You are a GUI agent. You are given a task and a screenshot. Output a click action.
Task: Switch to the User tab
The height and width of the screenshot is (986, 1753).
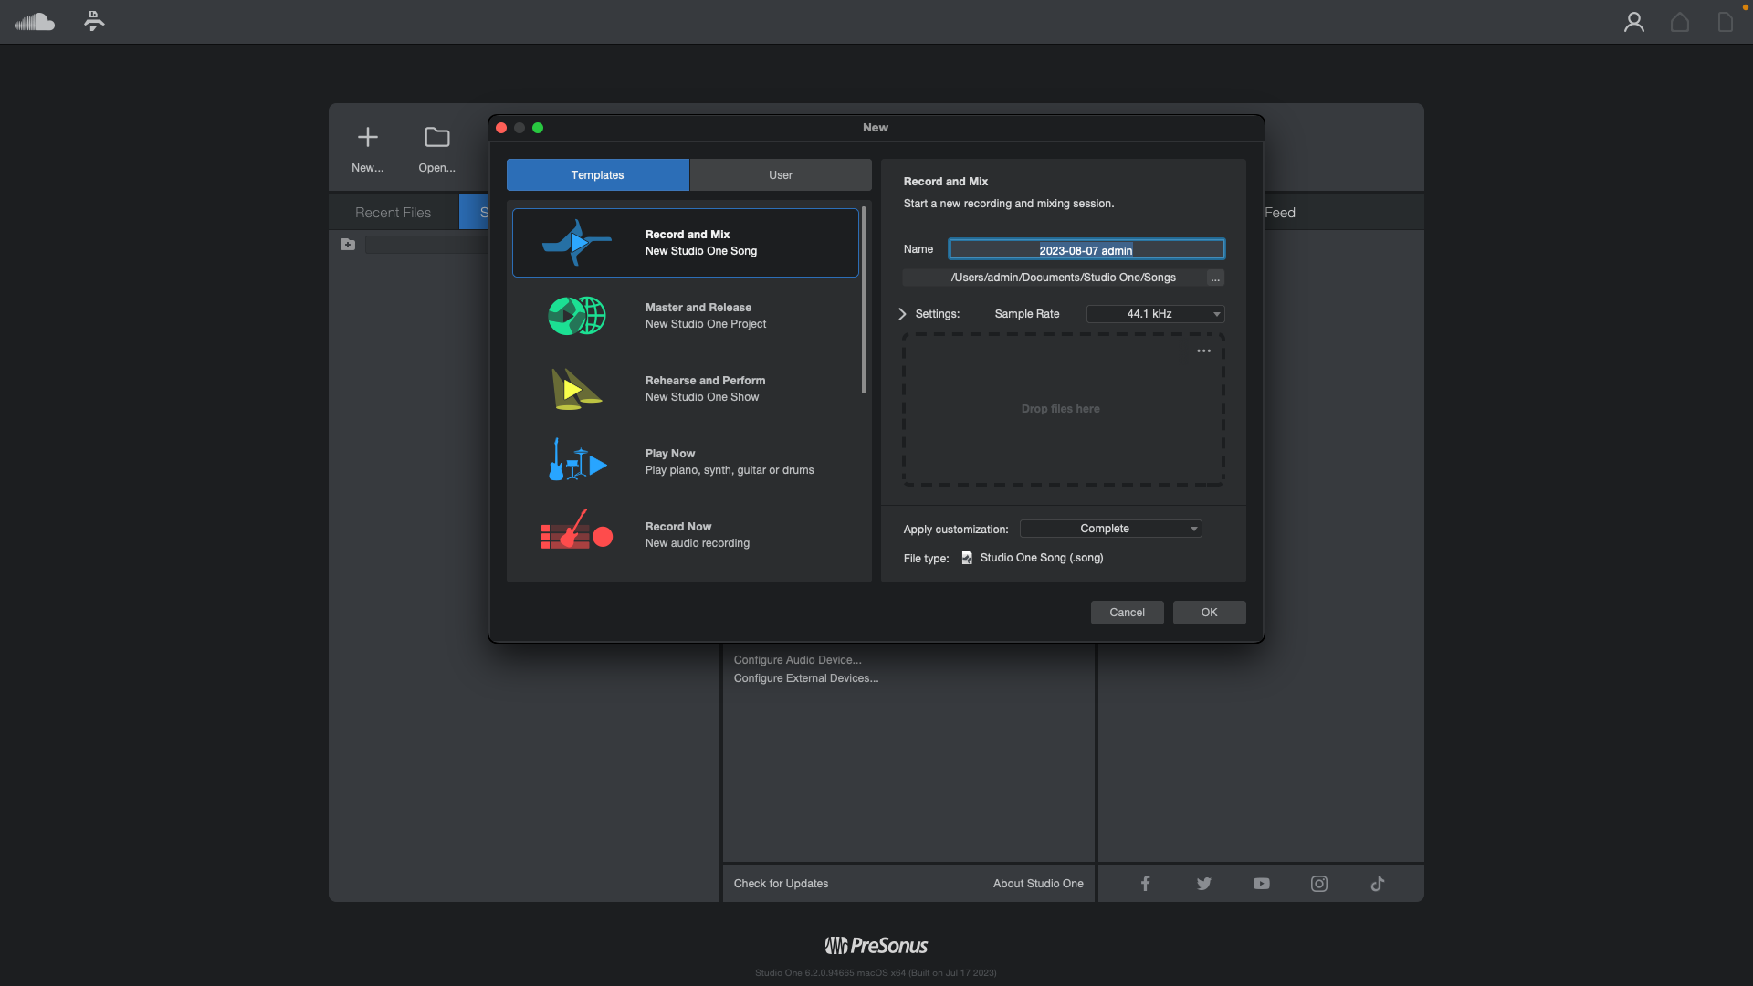780,175
